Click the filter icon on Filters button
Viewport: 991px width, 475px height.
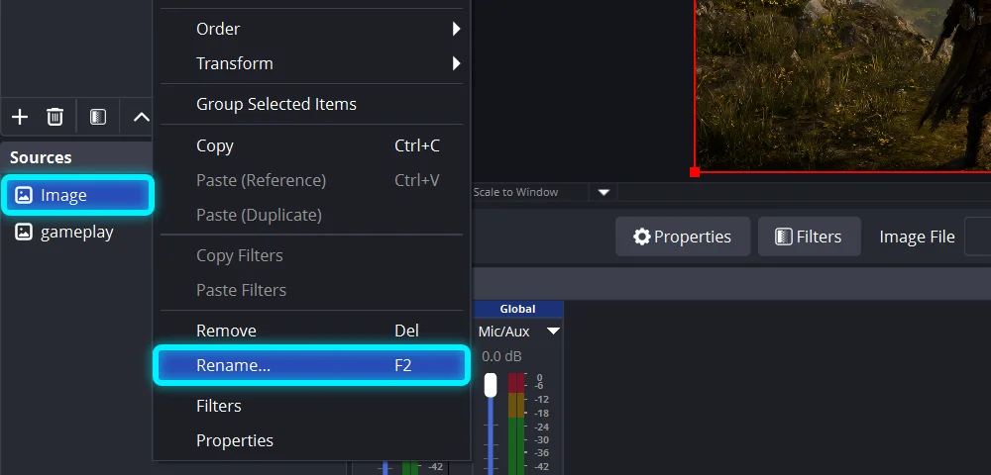783,237
